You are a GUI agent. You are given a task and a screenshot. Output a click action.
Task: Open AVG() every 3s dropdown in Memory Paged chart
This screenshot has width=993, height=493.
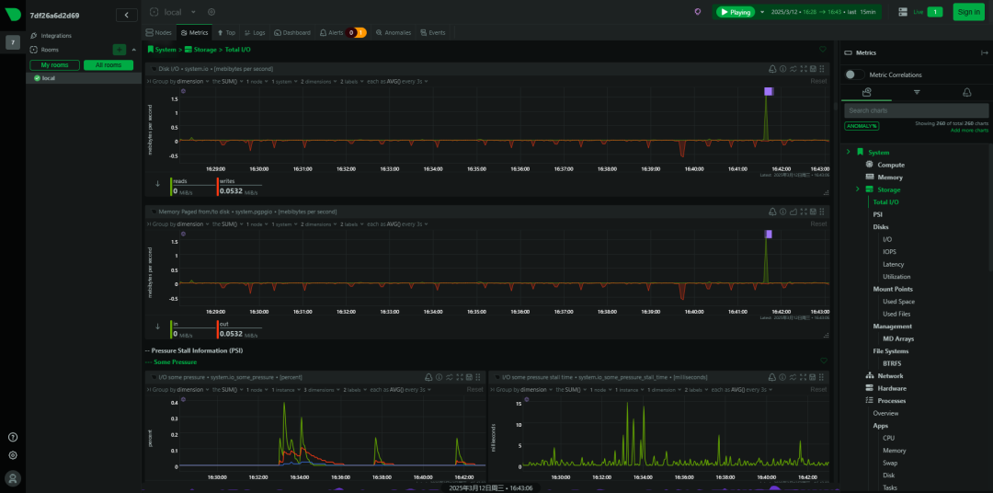398,224
